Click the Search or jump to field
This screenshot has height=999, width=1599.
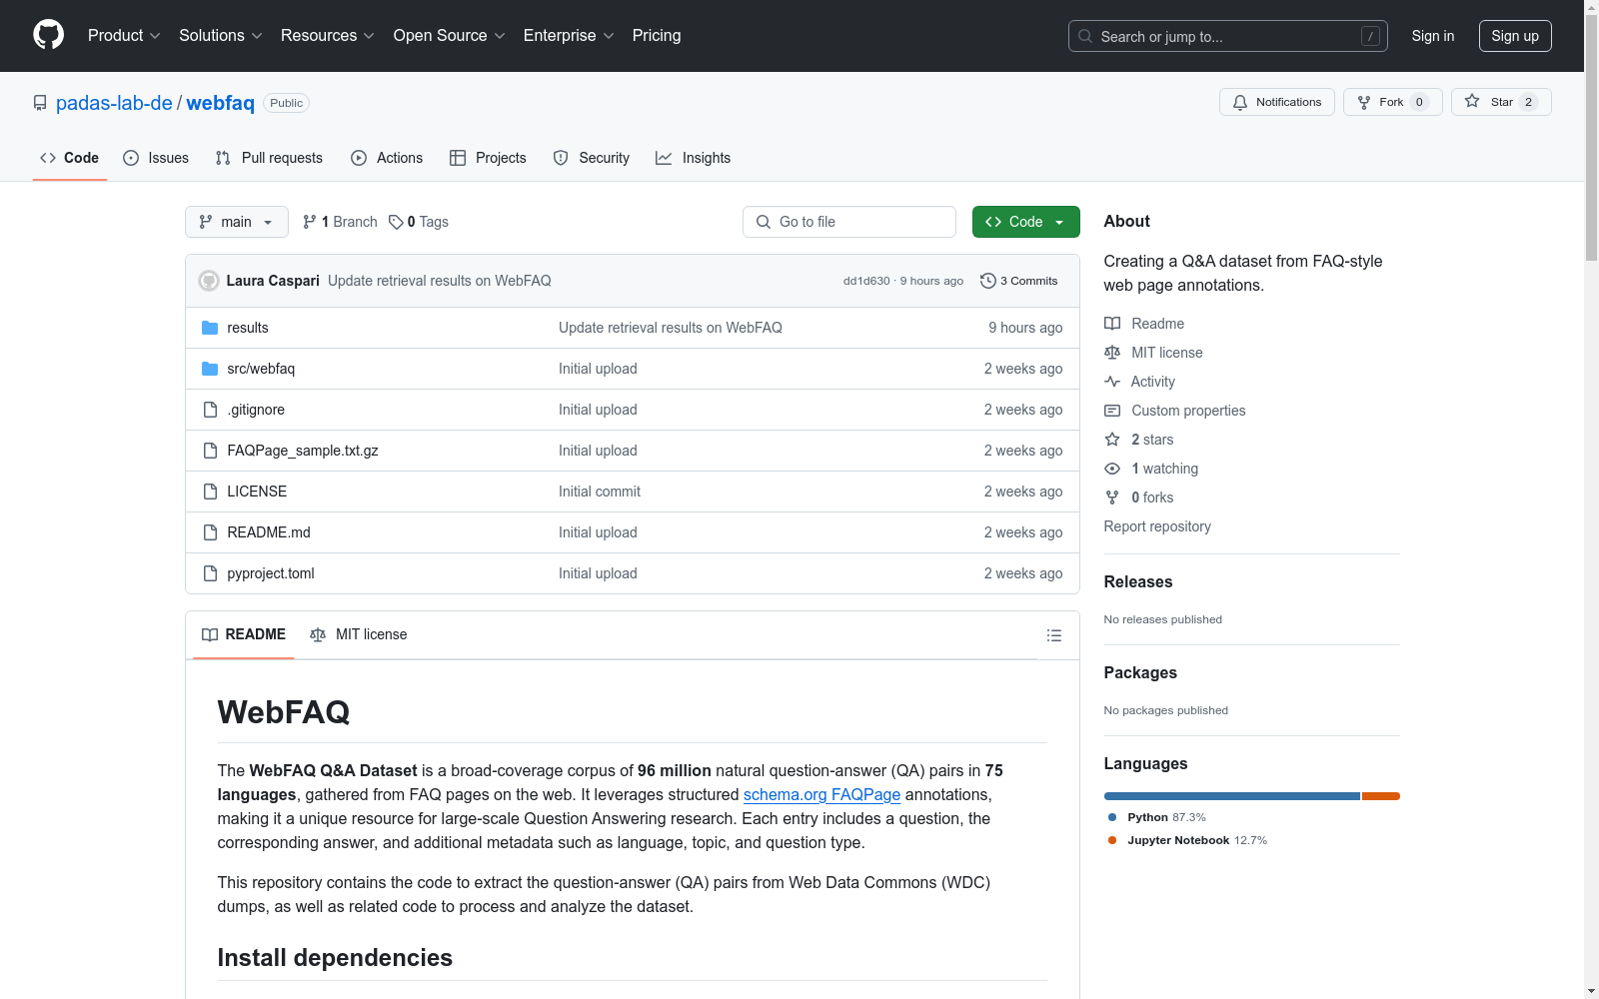pos(1228,36)
